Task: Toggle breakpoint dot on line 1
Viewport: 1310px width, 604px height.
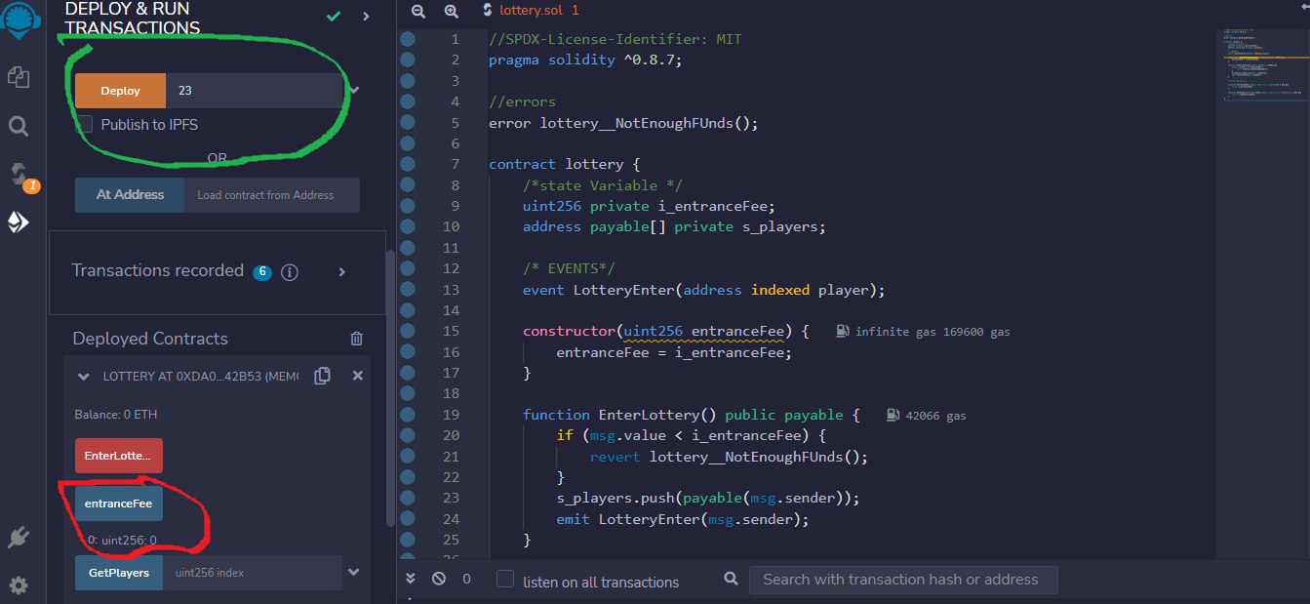Action: pyautogui.click(x=408, y=39)
